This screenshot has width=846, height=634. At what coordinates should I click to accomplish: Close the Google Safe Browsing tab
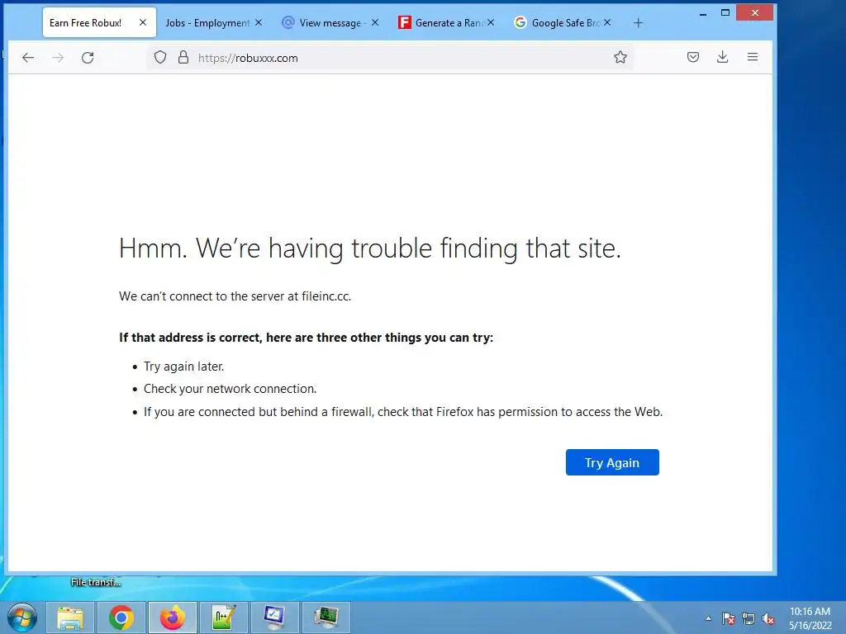point(607,22)
